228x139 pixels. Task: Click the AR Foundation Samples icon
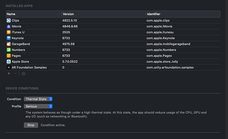(9, 68)
